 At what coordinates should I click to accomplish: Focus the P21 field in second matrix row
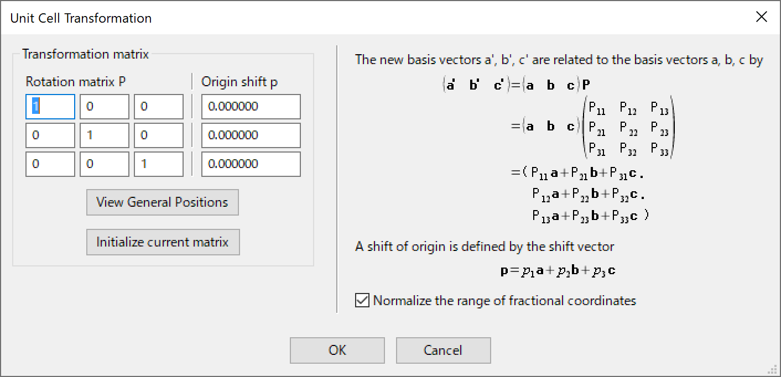tap(50, 135)
